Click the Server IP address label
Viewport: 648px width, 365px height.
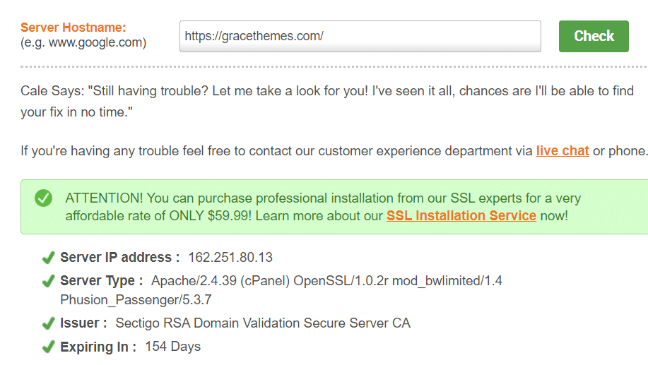pyautogui.click(x=120, y=258)
